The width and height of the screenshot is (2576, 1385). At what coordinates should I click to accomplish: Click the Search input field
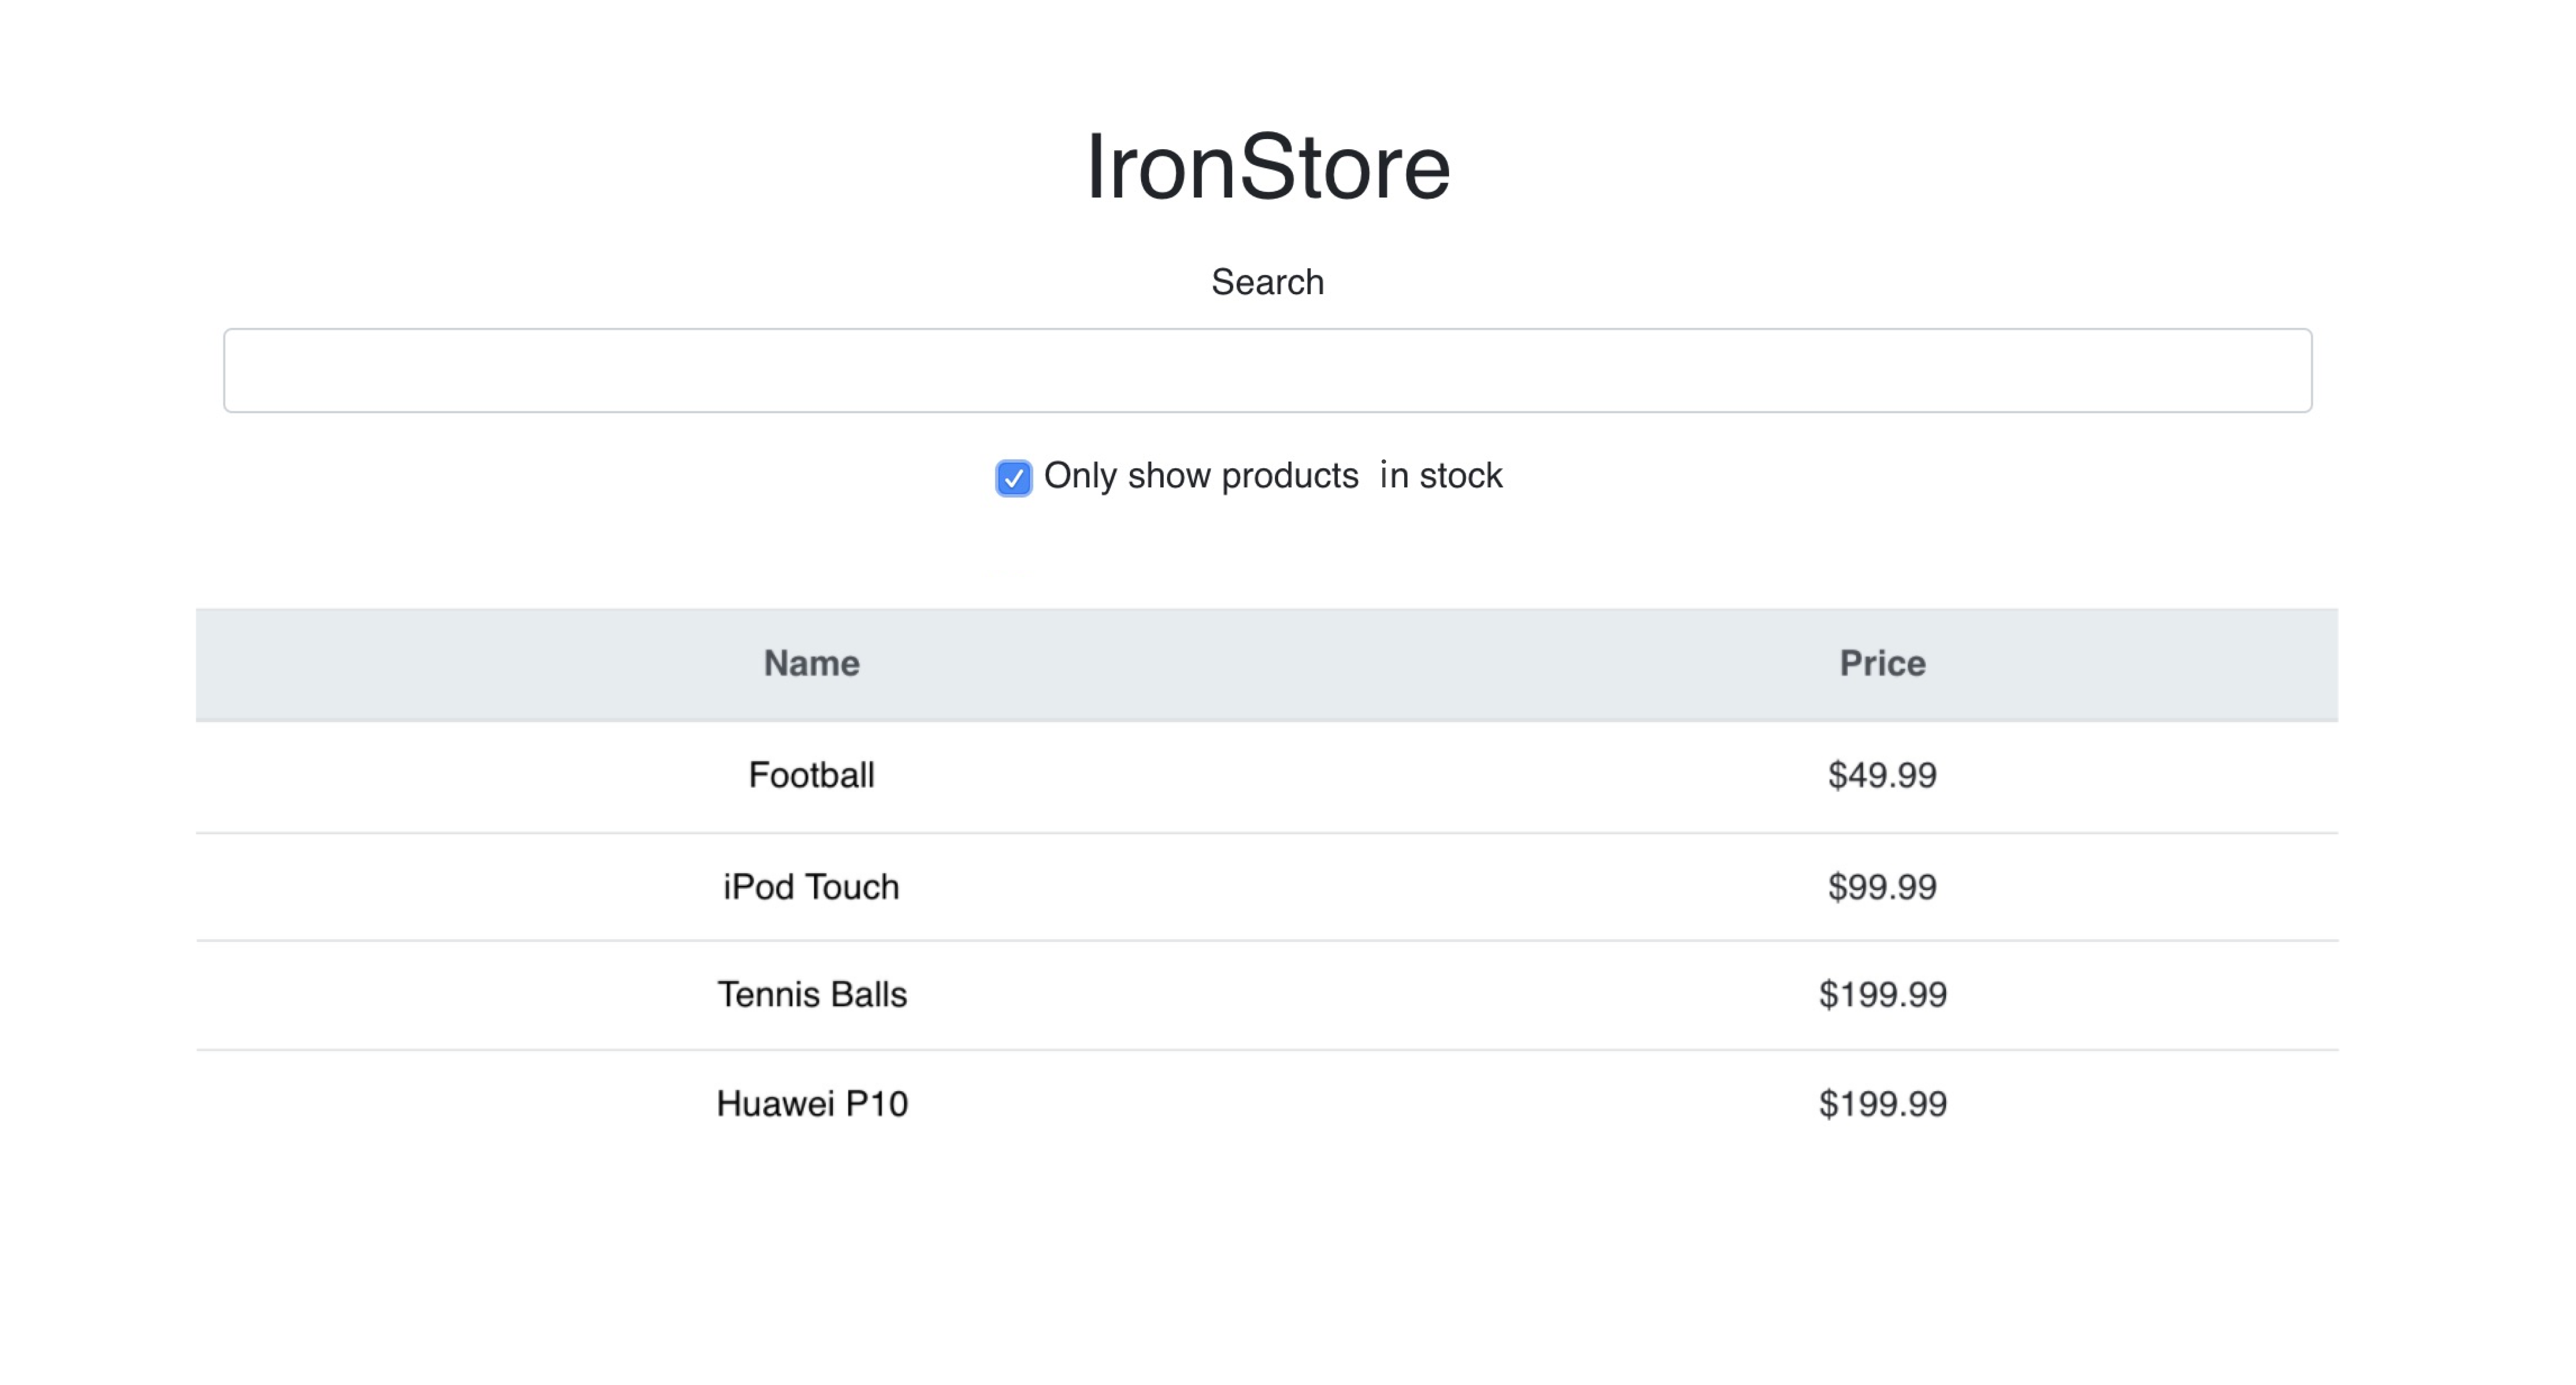(x=1267, y=370)
